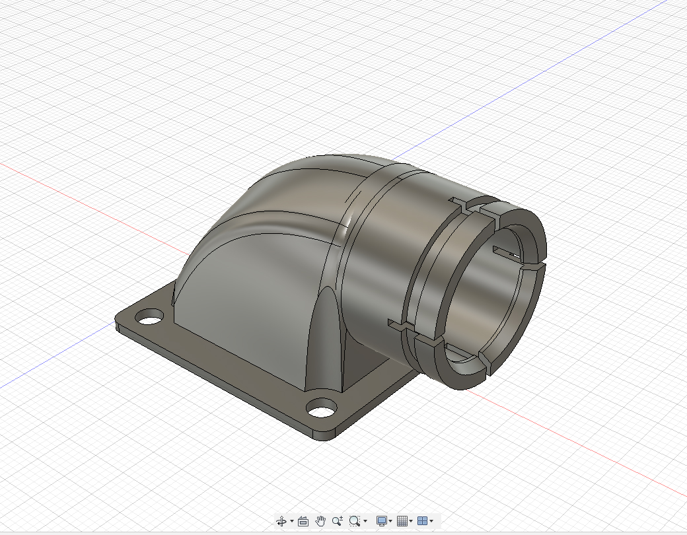Expand the Zoom Window options arrow

pyautogui.click(x=365, y=521)
